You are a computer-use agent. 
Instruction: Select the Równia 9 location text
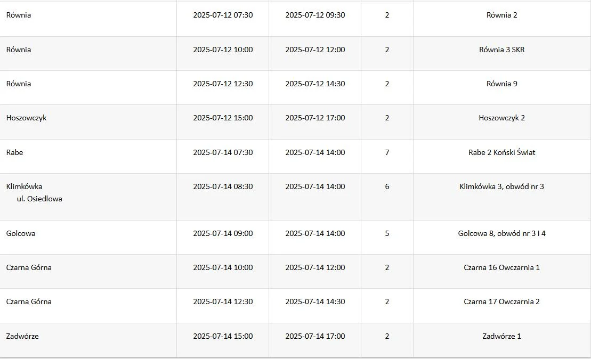pyautogui.click(x=501, y=84)
